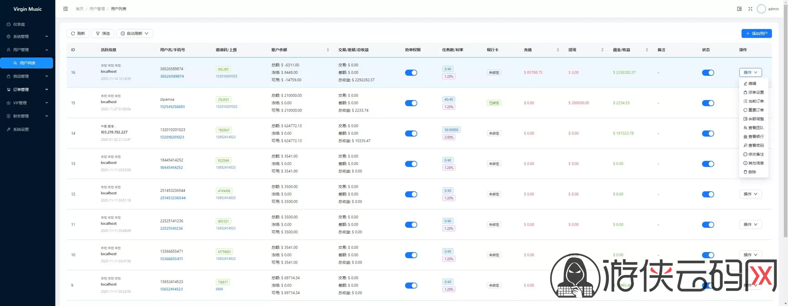Click the 筛选 filter button
The height and width of the screenshot is (306, 788).
click(x=103, y=34)
